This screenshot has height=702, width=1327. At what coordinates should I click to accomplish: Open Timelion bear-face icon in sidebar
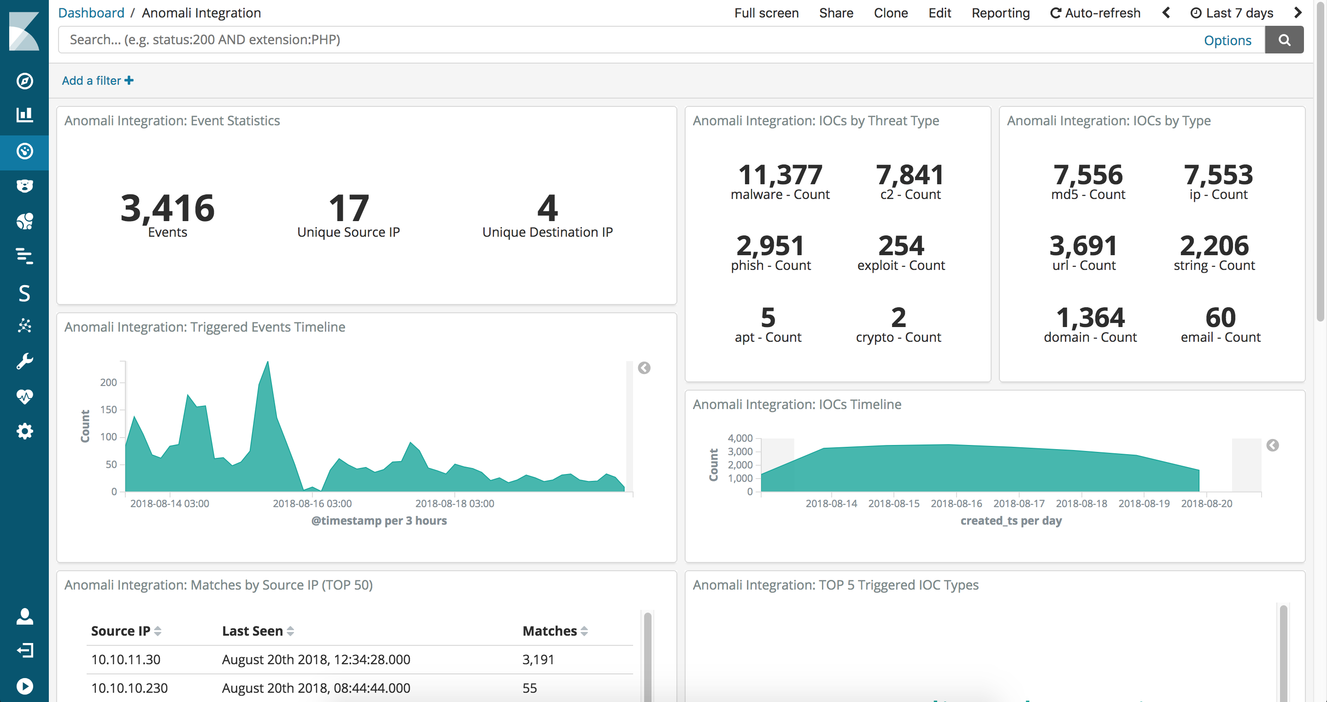click(24, 186)
